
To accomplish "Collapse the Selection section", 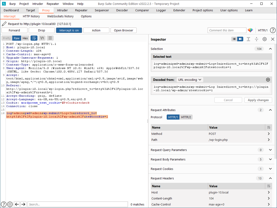I will [270, 49].
